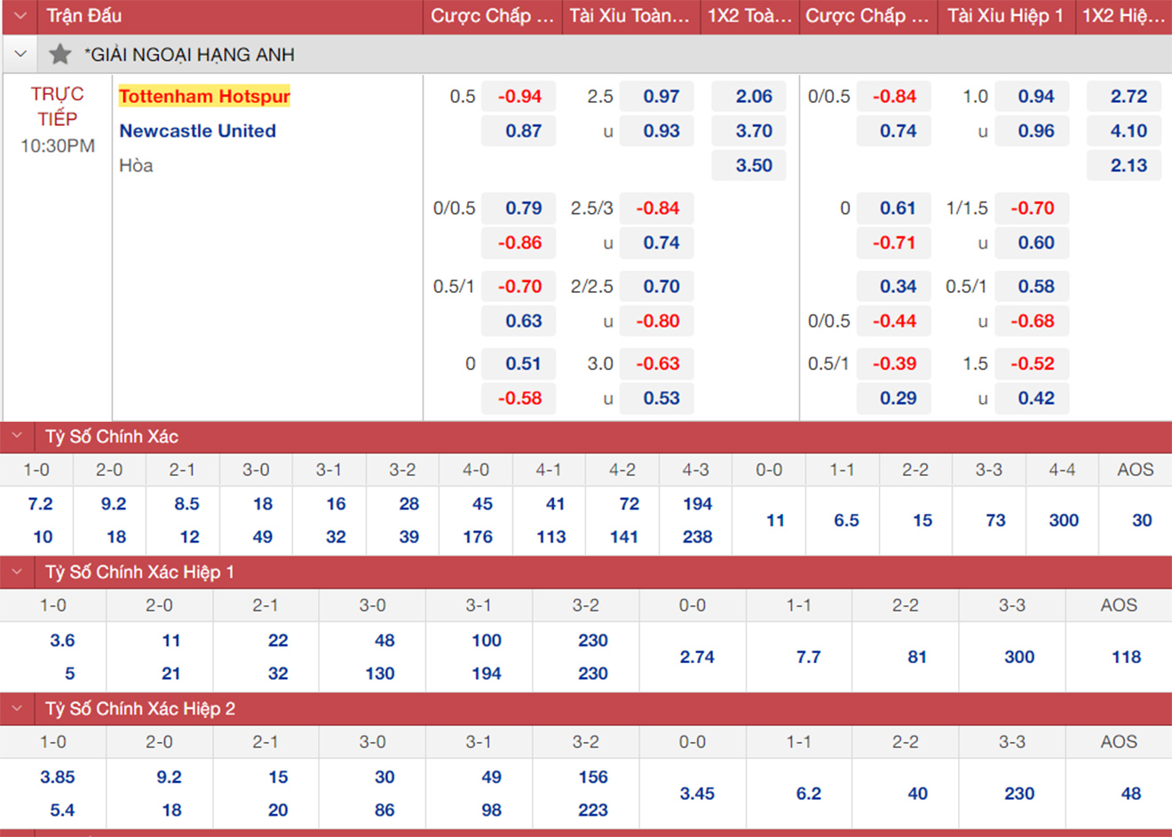The height and width of the screenshot is (837, 1172).
Task: Select the Trận Đấu column header
Action: pyautogui.click(x=84, y=16)
